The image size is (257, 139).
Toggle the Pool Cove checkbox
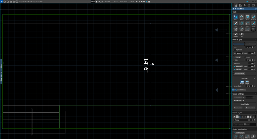point(235,69)
